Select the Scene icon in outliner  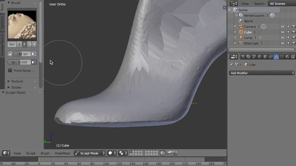point(235,10)
